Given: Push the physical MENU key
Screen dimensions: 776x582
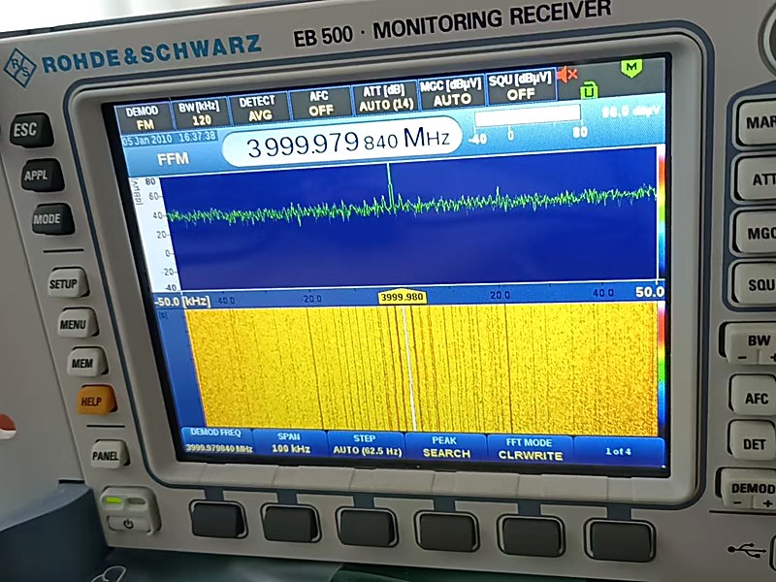Looking at the screenshot, I should pyautogui.click(x=78, y=324).
